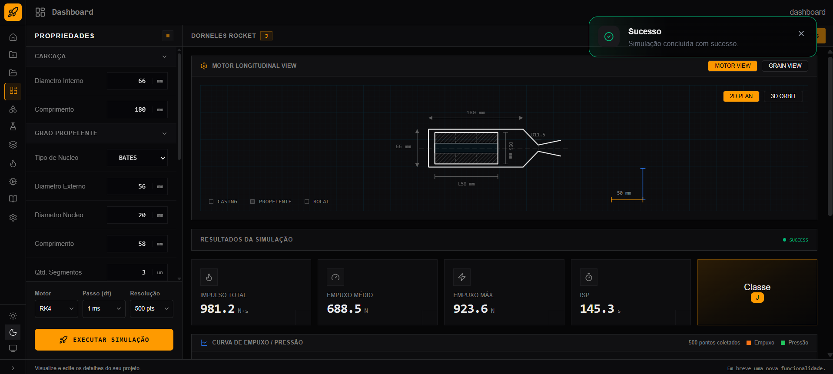Open the book documentation sidebar icon
Image resolution: width=833 pixels, height=374 pixels.
pos(13,199)
